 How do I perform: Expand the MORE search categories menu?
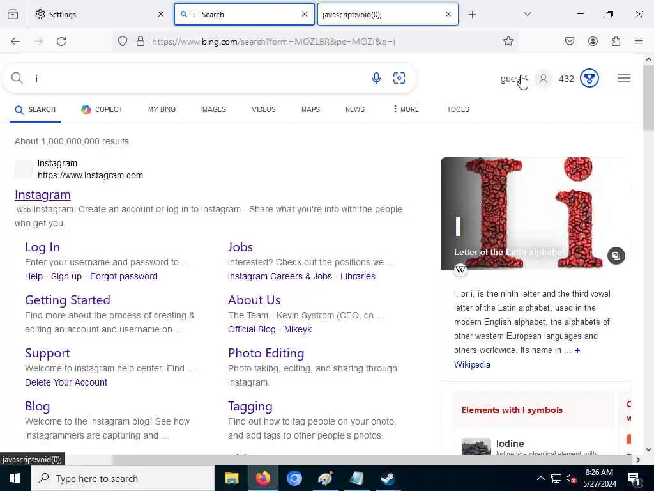tap(406, 109)
